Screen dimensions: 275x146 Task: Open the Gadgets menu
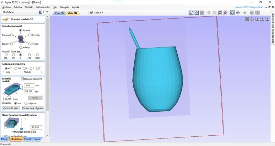tap(64, 7)
